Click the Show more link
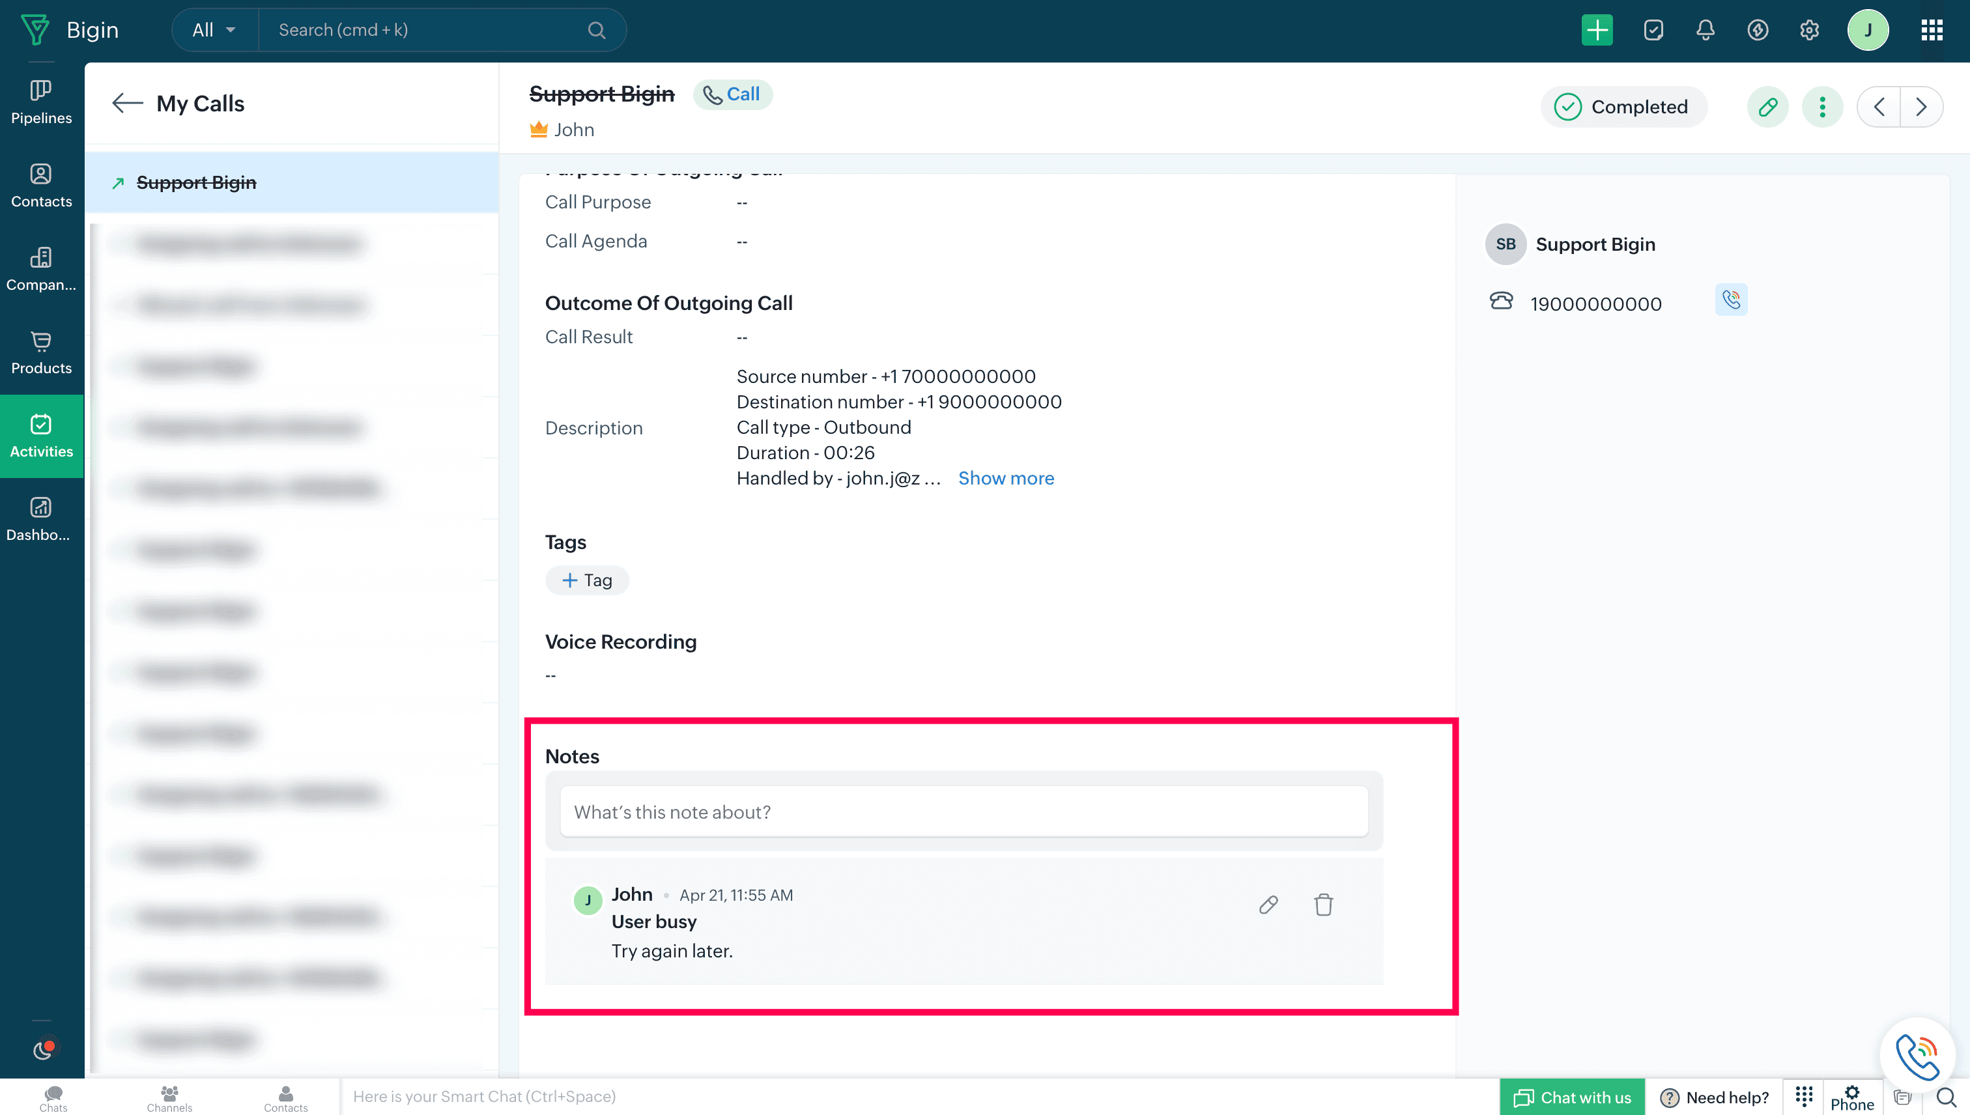The height and width of the screenshot is (1115, 1970). pyautogui.click(x=1006, y=478)
